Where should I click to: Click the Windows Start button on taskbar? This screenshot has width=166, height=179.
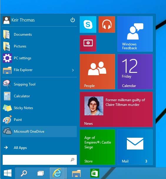[8, 173]
